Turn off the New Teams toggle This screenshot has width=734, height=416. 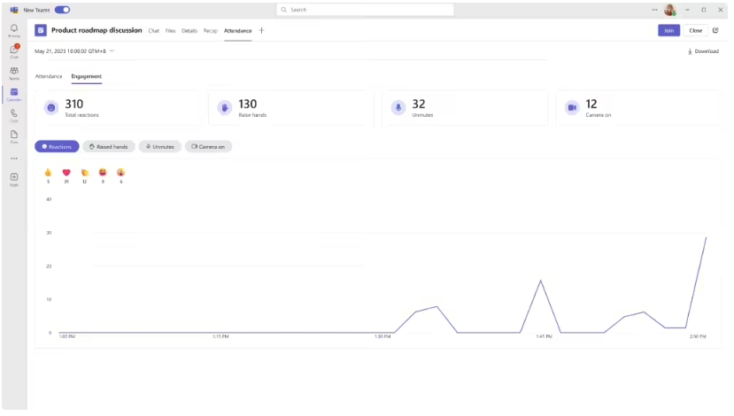(62, 10)
